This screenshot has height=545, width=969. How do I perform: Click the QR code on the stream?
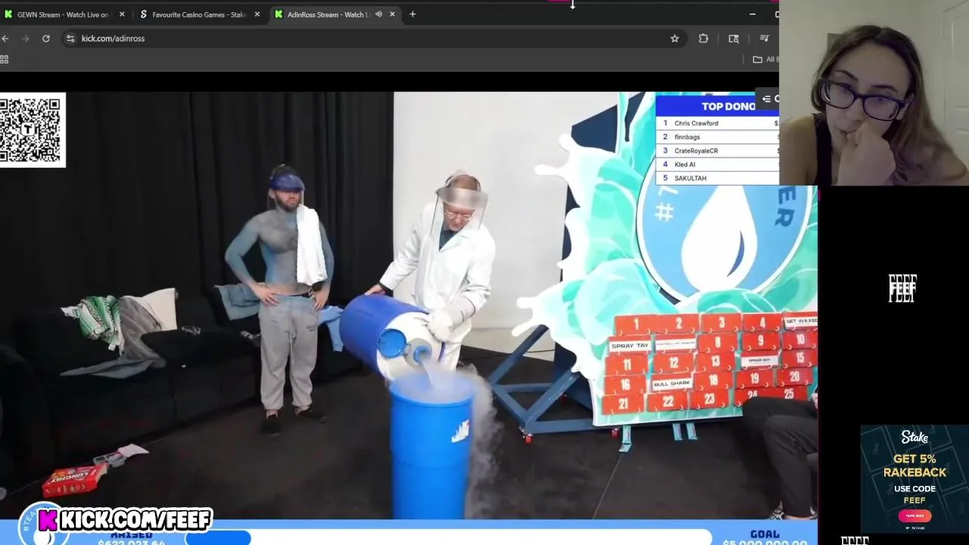tap(31, 129)
